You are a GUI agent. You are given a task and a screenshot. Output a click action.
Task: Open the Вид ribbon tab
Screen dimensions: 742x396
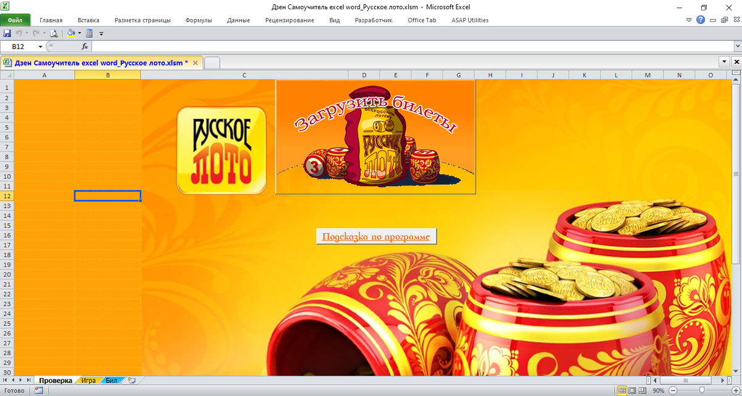click(335, 20)
